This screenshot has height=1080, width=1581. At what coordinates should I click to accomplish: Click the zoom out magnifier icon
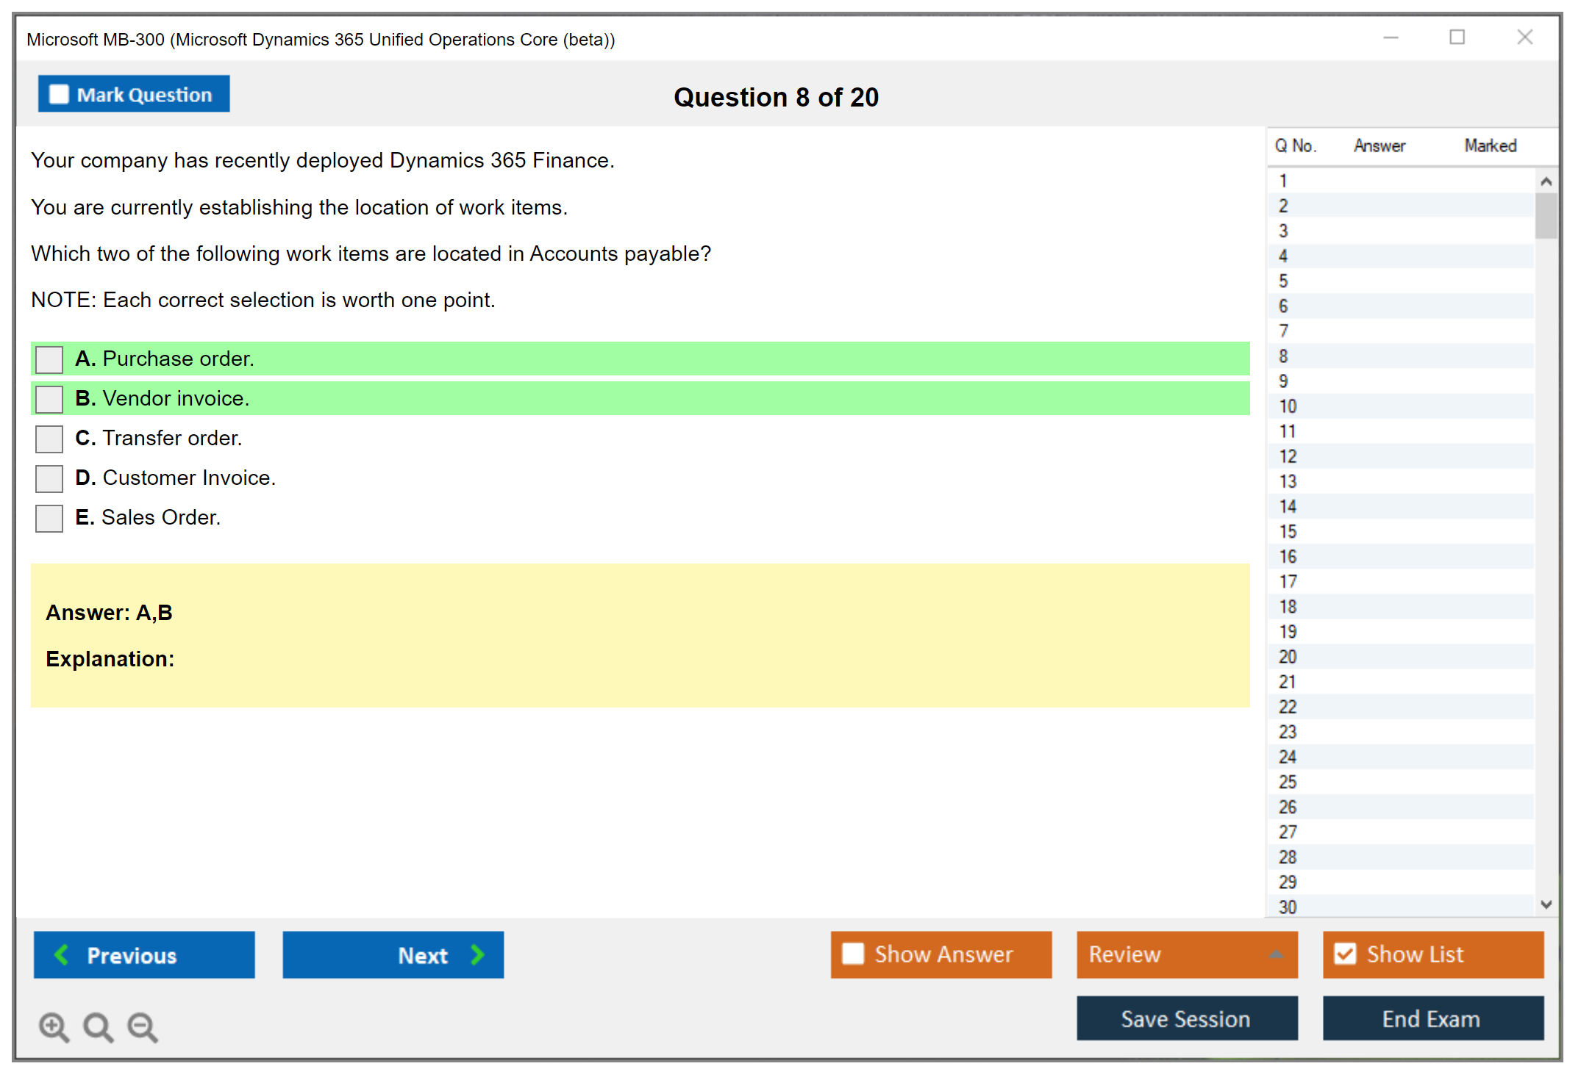point(142,1026)
